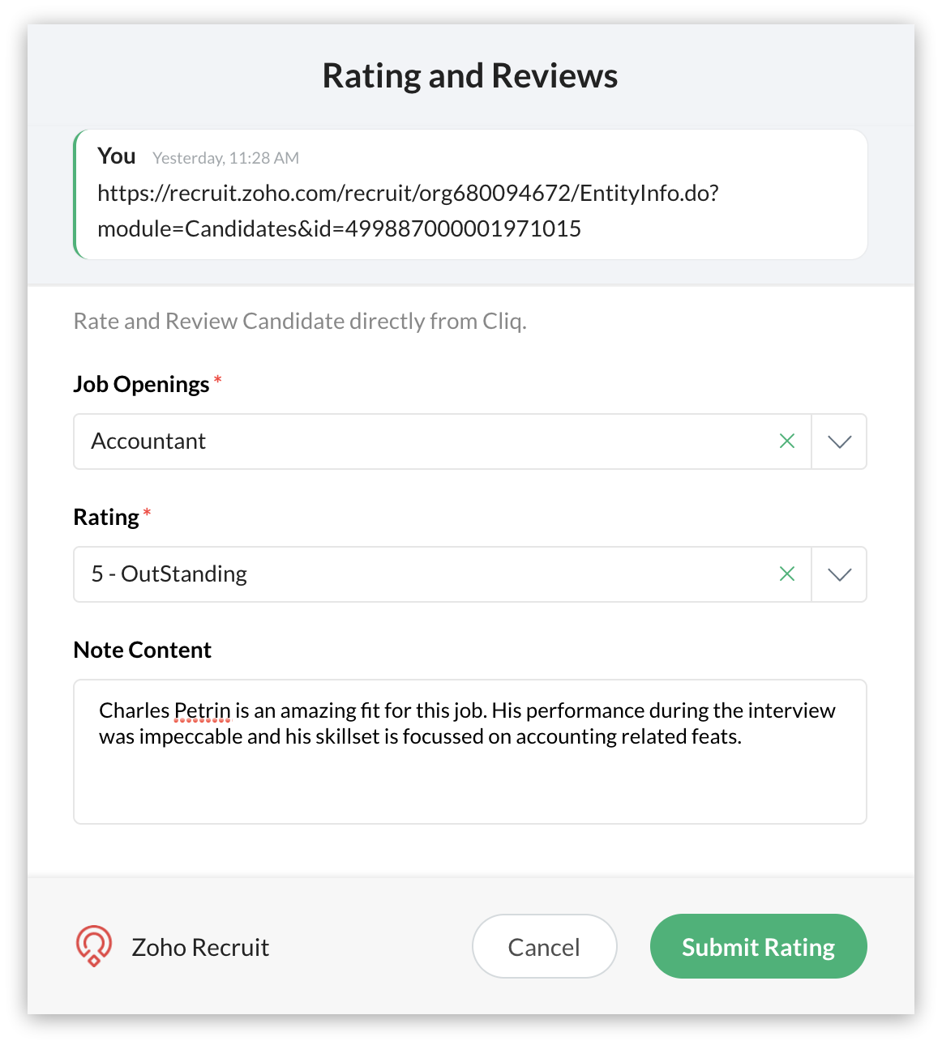Image resolution: width=942 pixels, height=1045 pixels.
Task: Click the Rating field label
Action: coord(106,517)
